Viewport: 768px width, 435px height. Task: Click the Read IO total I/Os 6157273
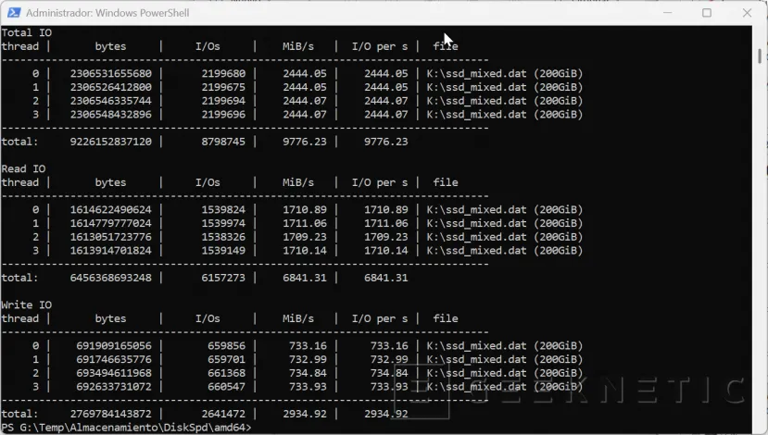tap(221, 278)
